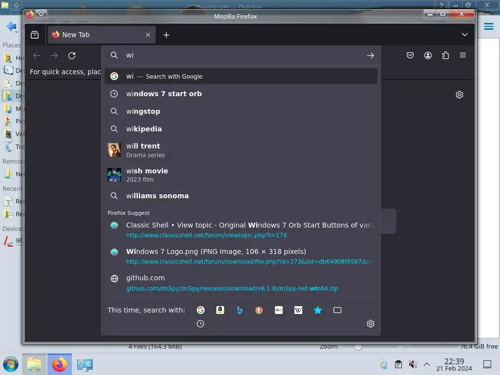Search this time with eBay icon

(279, 310)
